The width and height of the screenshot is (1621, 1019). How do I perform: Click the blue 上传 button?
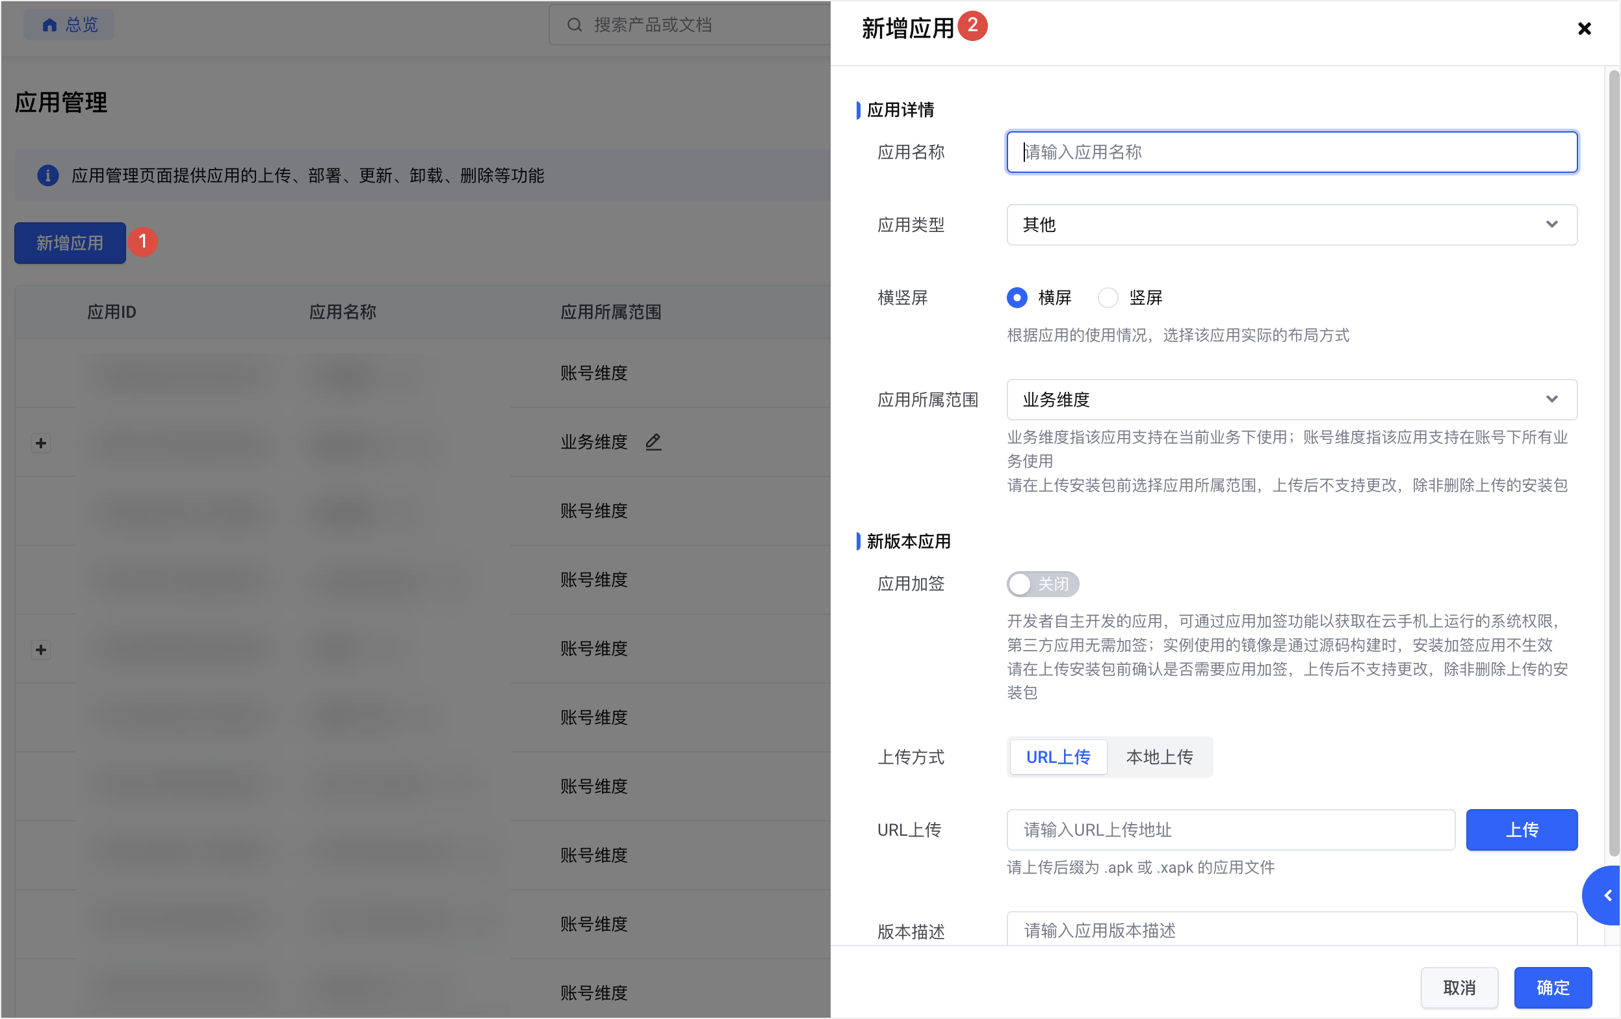[x=1521, y=829]
